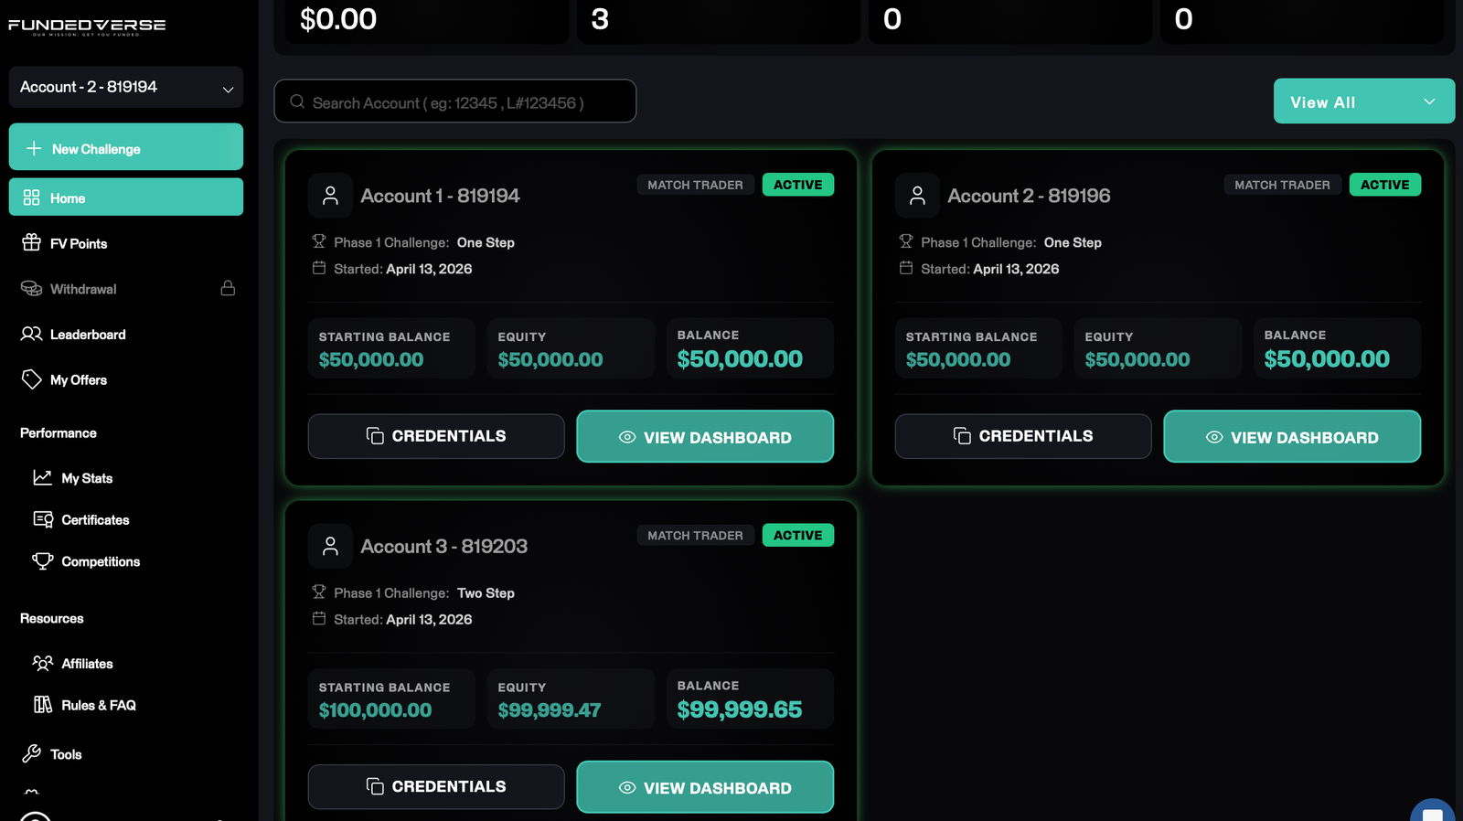Image resolution: width=1463 pixels, height=821 pixels.
Task: Go to the Home page
Action: pyautogui.click(x=126, y=197)
